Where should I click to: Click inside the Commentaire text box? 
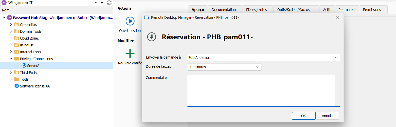pos(261,91)
